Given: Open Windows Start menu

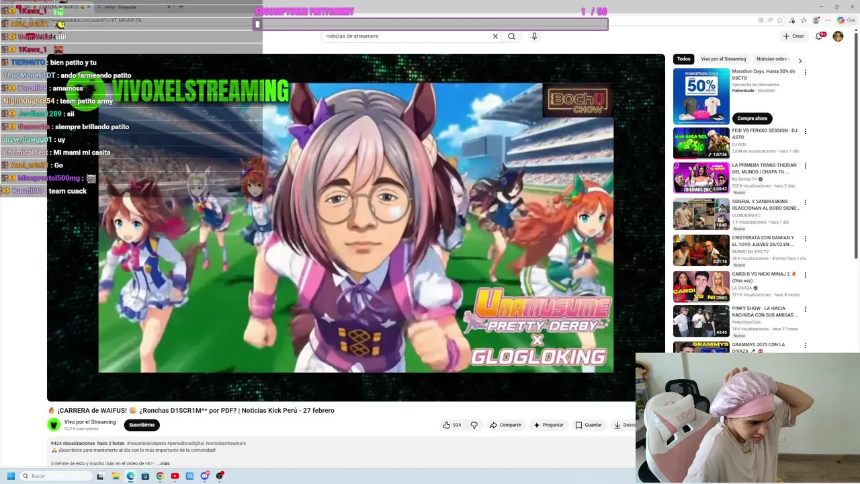Looking at the screenshot, I should coord(11,476).
